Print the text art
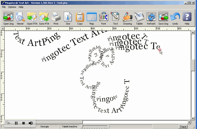 [x=56, y=18]
